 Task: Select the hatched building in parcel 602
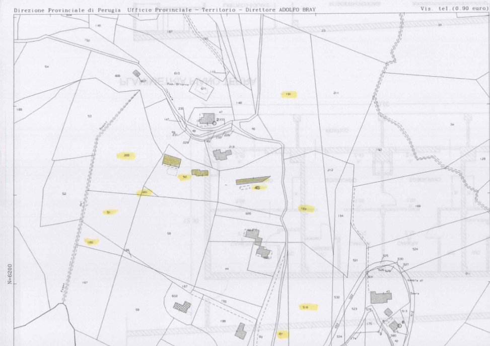(x=182, y=307)
